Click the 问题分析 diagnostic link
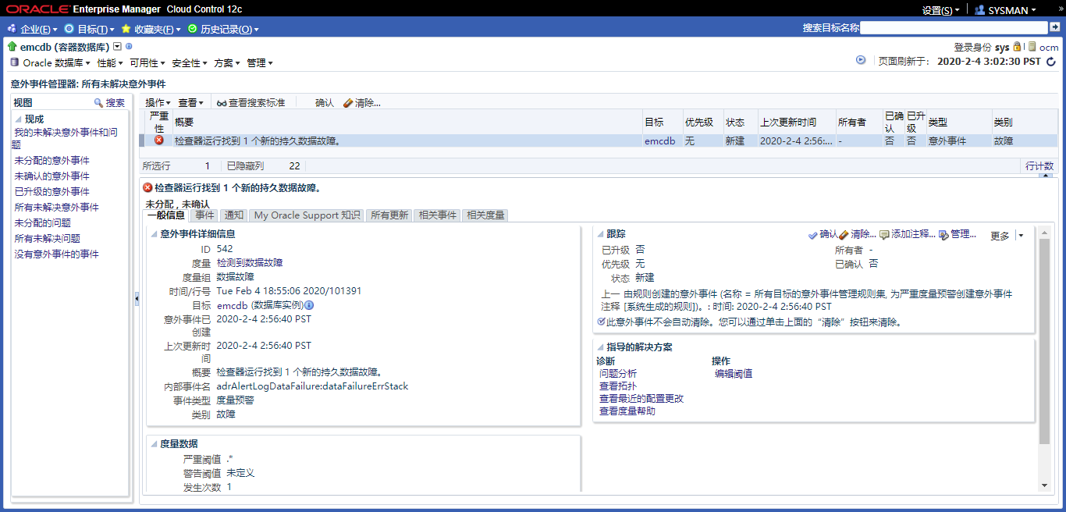1066x512 pixels. click(x=617, y=374)
